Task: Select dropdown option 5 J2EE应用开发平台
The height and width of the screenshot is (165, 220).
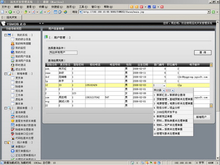Action: 173,112
